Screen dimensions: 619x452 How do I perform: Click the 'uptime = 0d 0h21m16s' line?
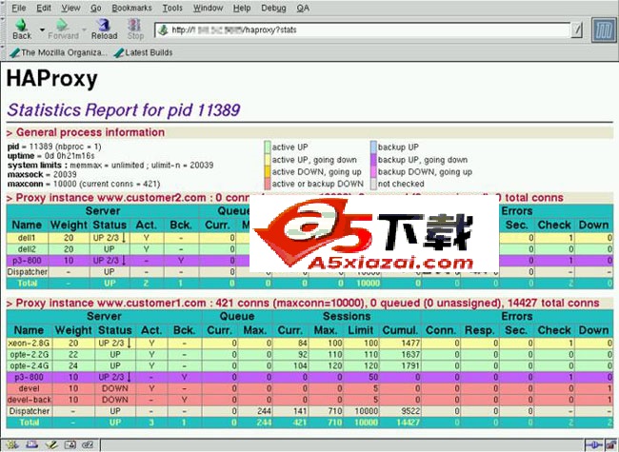click(x=50, y=156)
